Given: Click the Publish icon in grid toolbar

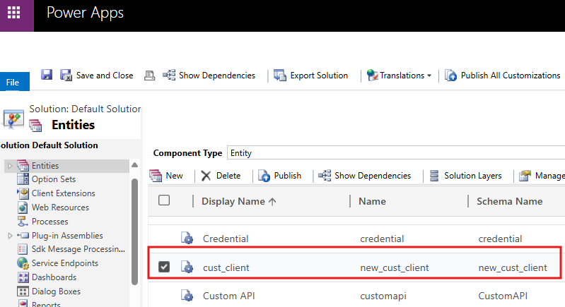Looking at the screenshot, I should click(x=264, y=176).
